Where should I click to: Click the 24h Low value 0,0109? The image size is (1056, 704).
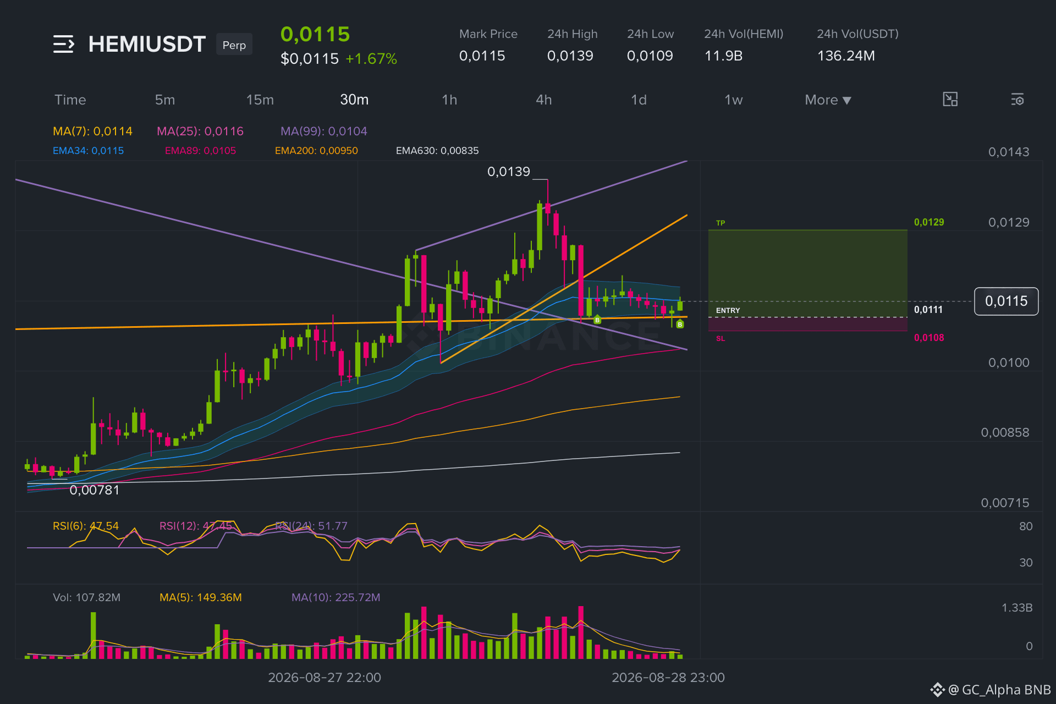[x=650, y=56]
